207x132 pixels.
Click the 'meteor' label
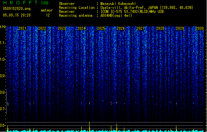(x=47, y=10)
